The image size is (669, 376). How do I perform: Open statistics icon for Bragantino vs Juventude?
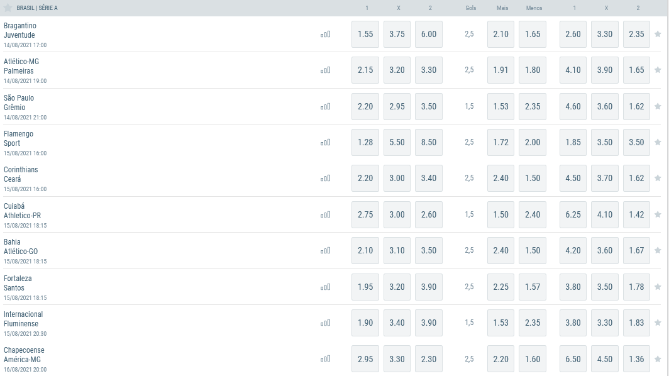coord(326,34)
